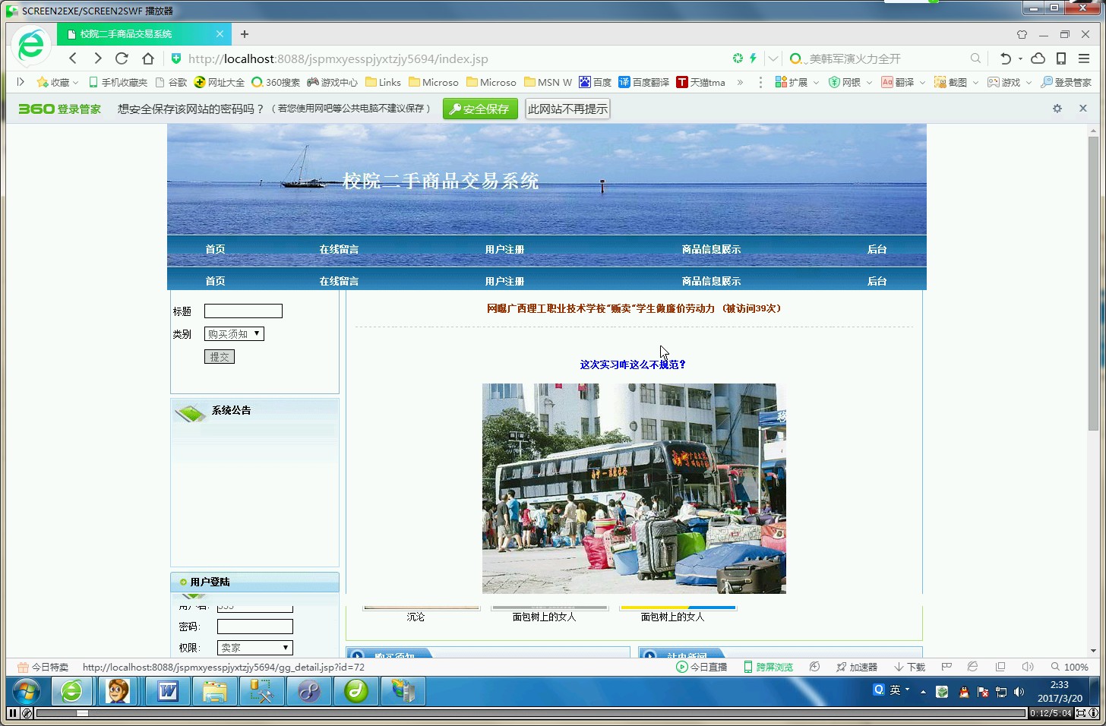Image resolution: width=1106 pixels, height=726 pixels.
Task: Click the 密码 password input field
Action: tap(254, 627)
